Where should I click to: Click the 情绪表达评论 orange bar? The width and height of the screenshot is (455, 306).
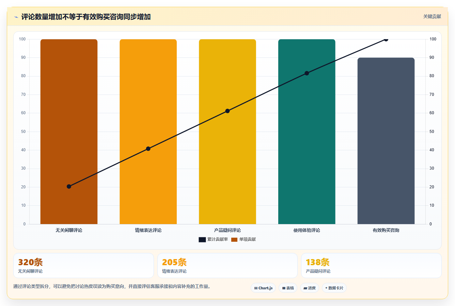tap(148, 132)
